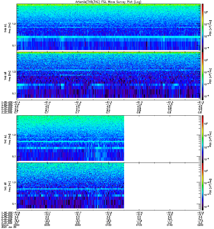
Task: Click the time label 0120
Action: pos(139,225)
